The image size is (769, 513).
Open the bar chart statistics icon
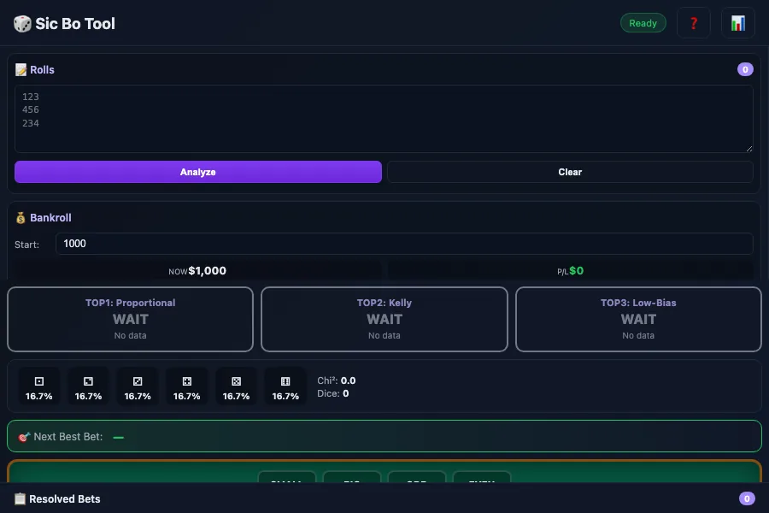[737, 23]
